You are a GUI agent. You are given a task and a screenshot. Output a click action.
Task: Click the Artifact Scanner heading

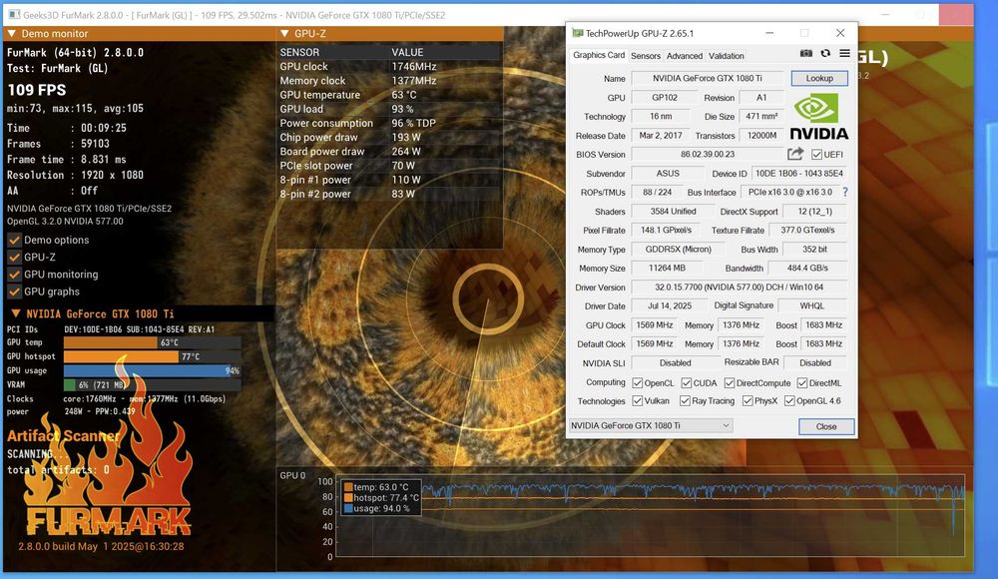64,436
